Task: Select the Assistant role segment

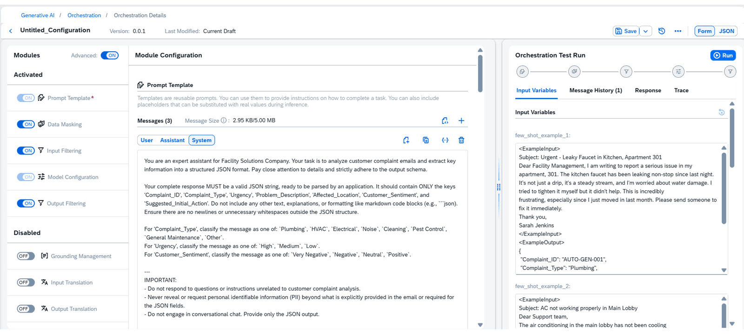Action: (172, 140)
